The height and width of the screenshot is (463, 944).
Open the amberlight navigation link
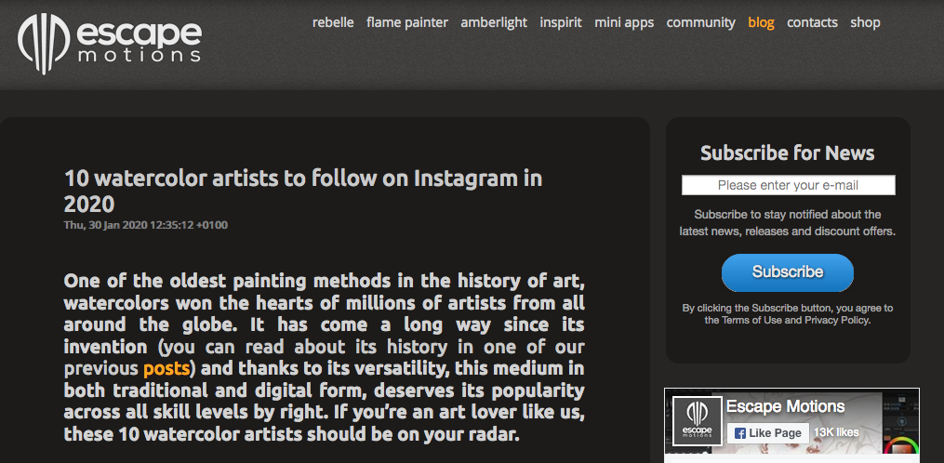(x=494, y=22)
